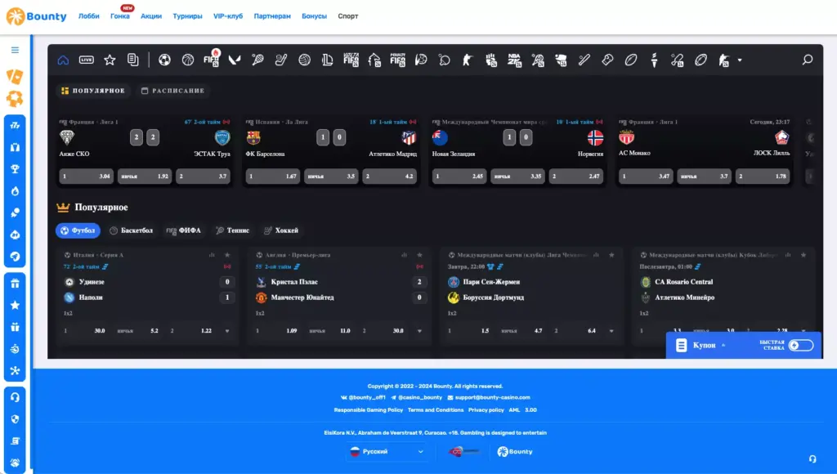
Task: Click the headset support icon in footer
Action: pos(812,459)
